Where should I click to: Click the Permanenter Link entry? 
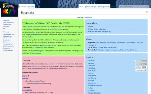[8, 44]
